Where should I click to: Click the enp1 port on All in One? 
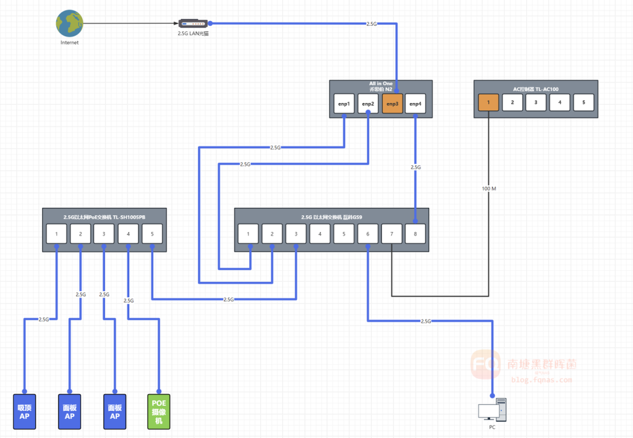(x=344, y=104)
